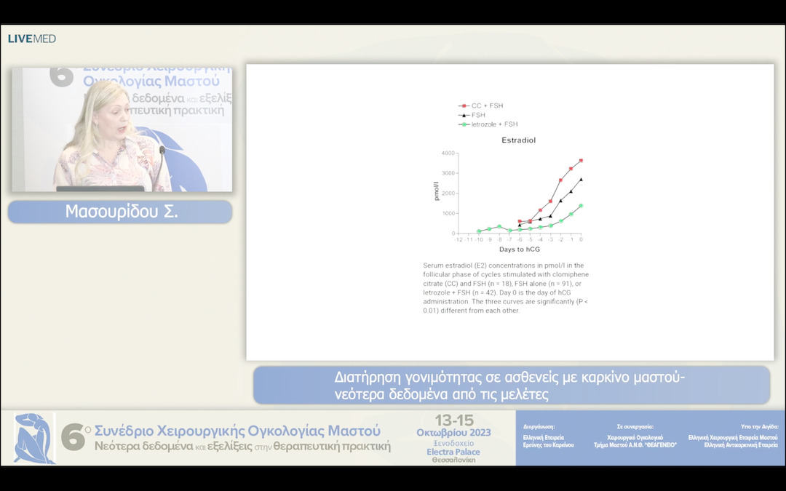Click the blue figure conference logo
786x491 pixels.
[x=34, y=439]
